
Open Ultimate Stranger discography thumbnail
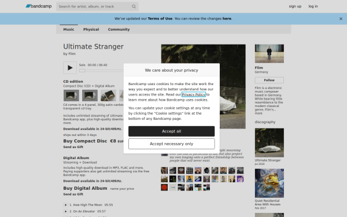269,142
